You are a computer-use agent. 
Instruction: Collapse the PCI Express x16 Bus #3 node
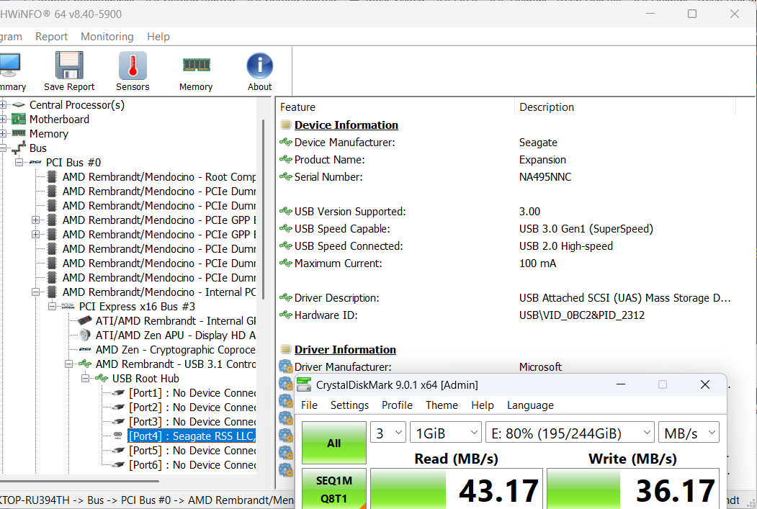click(53, 307)
